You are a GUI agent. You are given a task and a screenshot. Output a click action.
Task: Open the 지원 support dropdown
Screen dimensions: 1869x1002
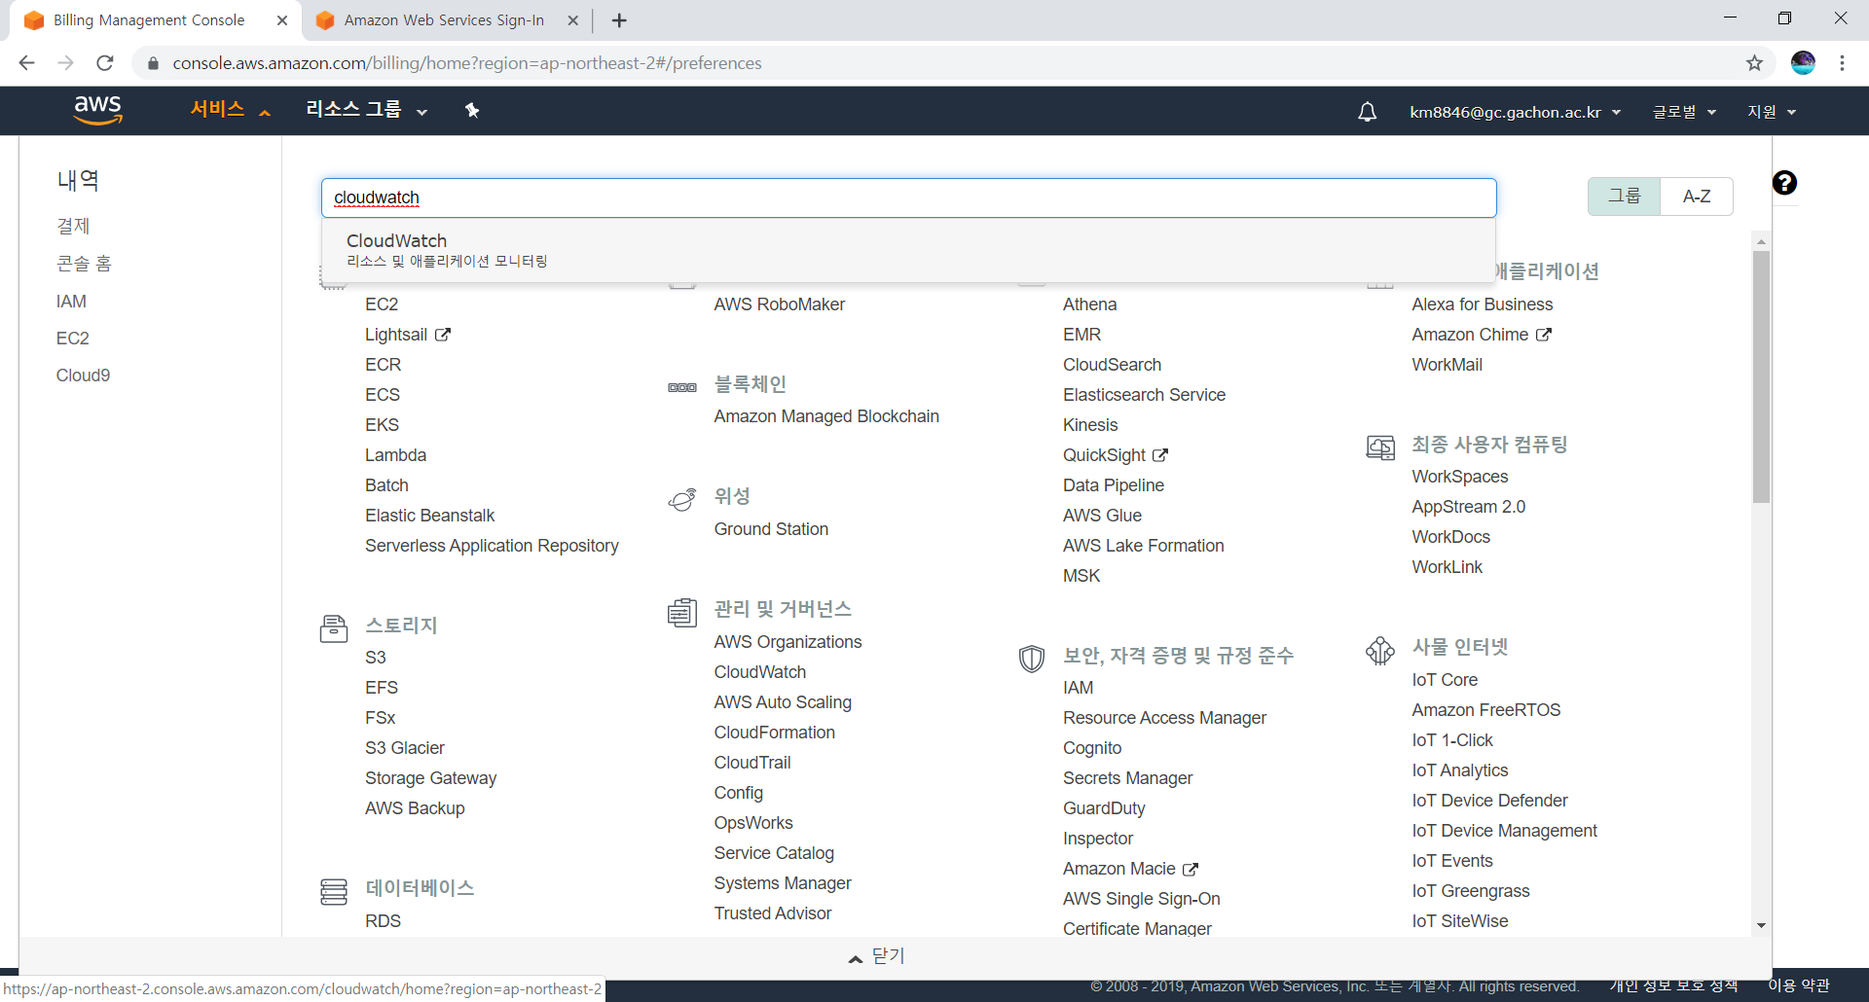[1772, 112]
